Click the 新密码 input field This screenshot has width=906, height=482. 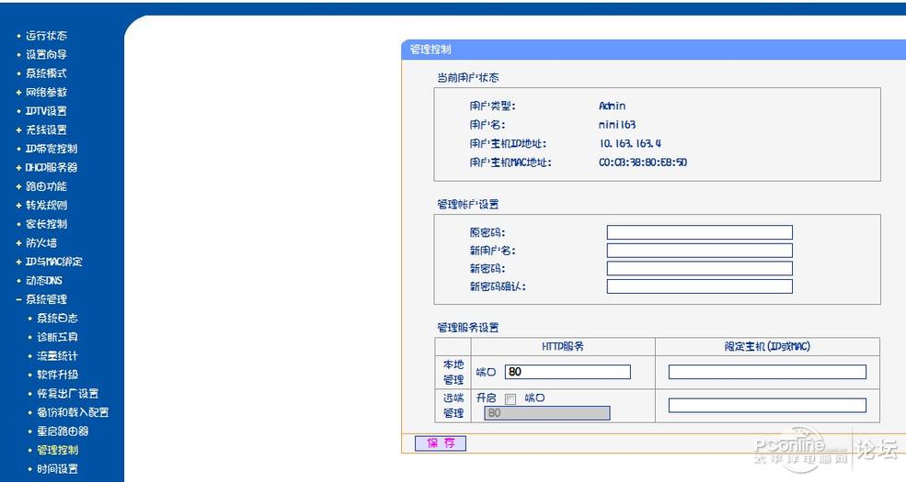[x=699, y=268]
